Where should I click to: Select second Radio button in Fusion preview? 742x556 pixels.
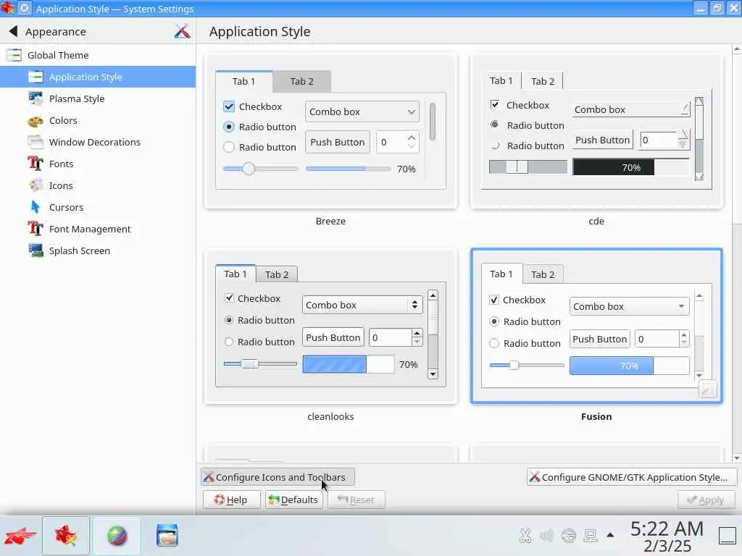[x=494, y=343]
